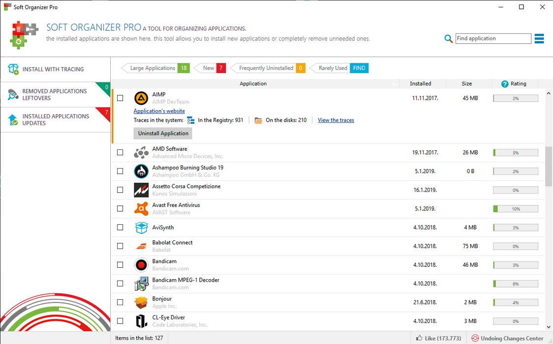Filter by Frequently Uninstalled
This screenshot has width=553, height=344.
[x=267, y=68]
